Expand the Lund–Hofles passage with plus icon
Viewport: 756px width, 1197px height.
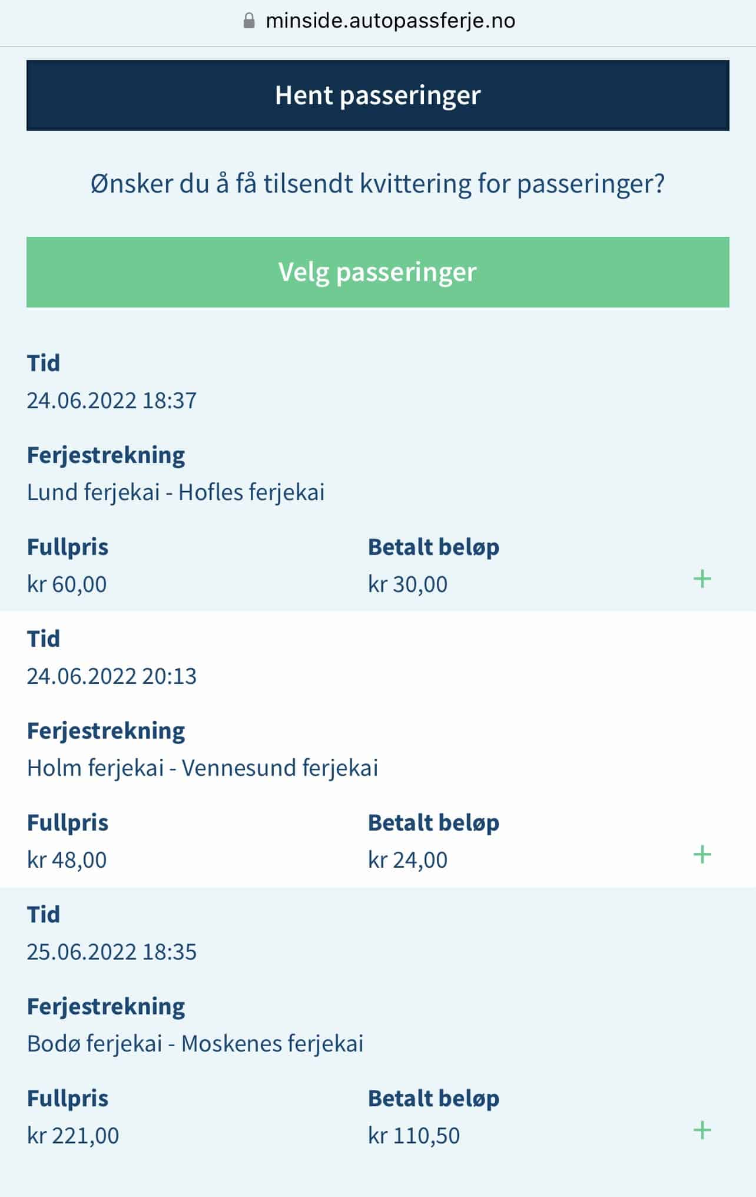click(702, 579)
